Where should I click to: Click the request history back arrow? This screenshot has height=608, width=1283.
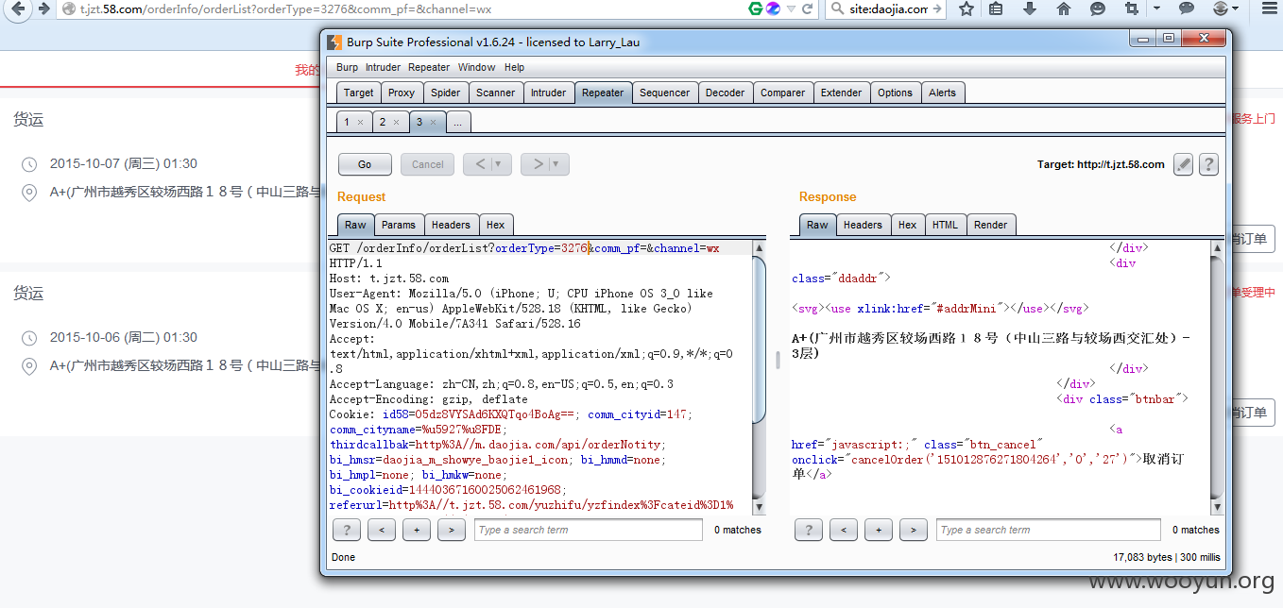click(481, 164)
